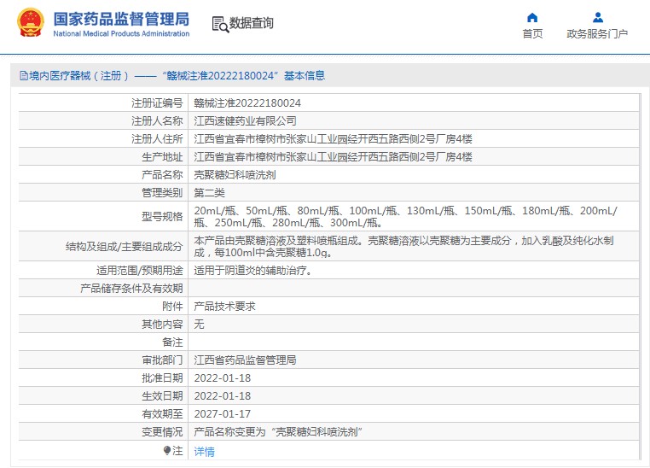
Task: Click the document icon beside 境内医疗器械
Action: (x=24, y=75)
